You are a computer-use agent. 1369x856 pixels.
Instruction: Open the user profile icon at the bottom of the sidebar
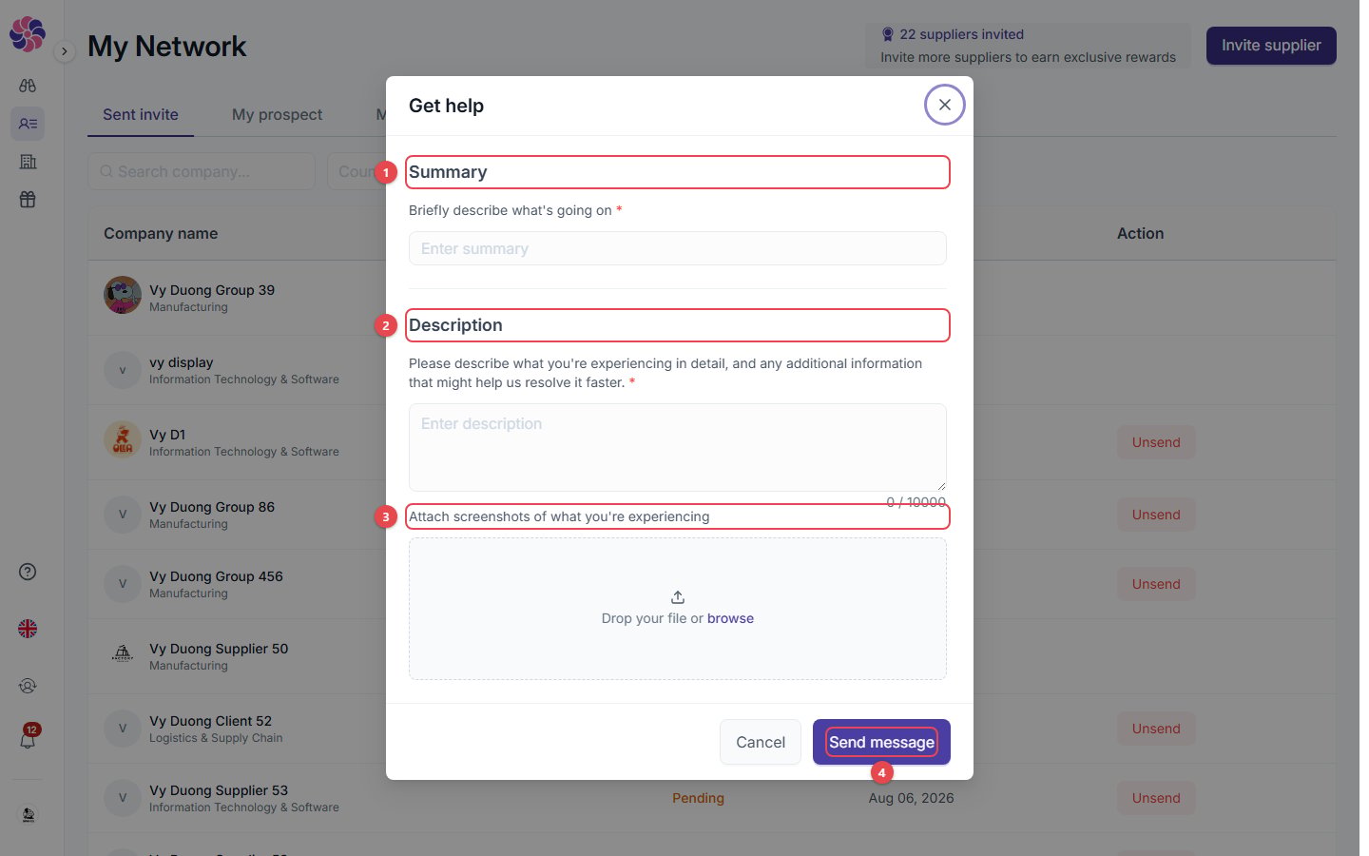[28, 815]
